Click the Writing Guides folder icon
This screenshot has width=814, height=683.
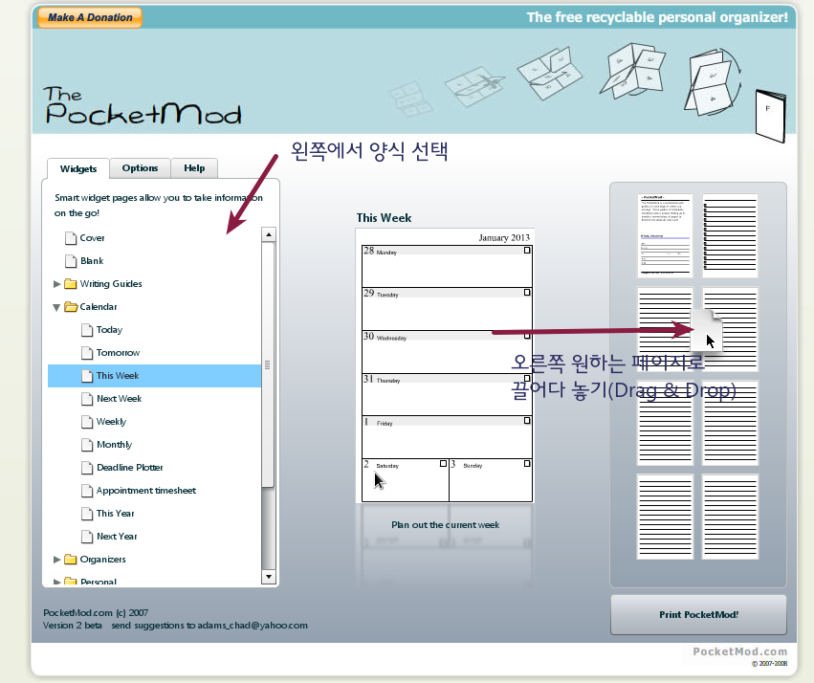(x=70, y=284)
